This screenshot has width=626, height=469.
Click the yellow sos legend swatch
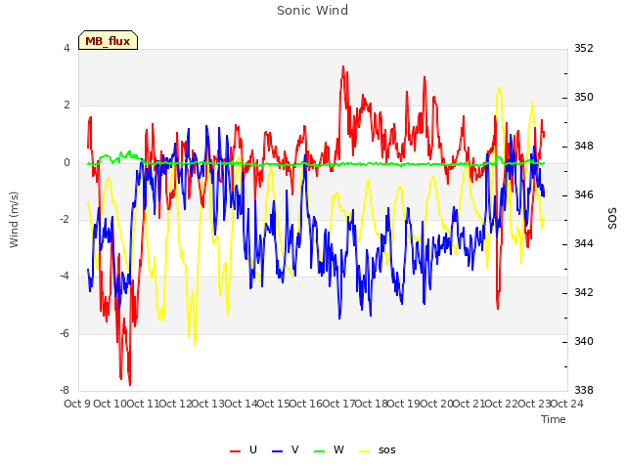point(365,451)
